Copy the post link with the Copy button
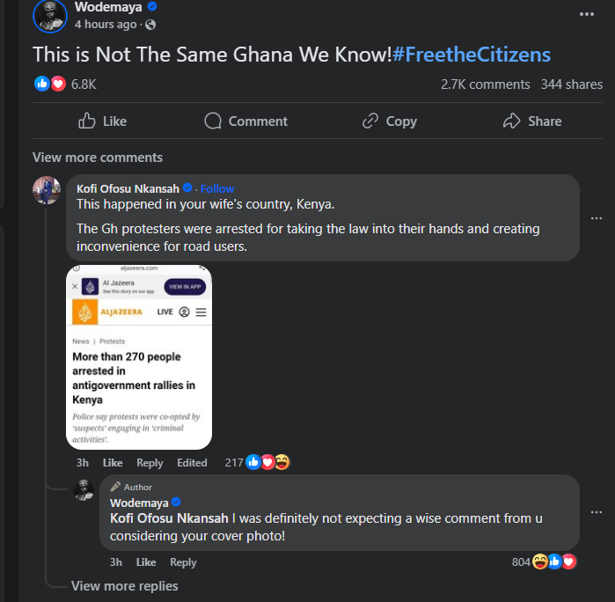The width and height of the screenshot is (615, 602). tap(389, 121)
